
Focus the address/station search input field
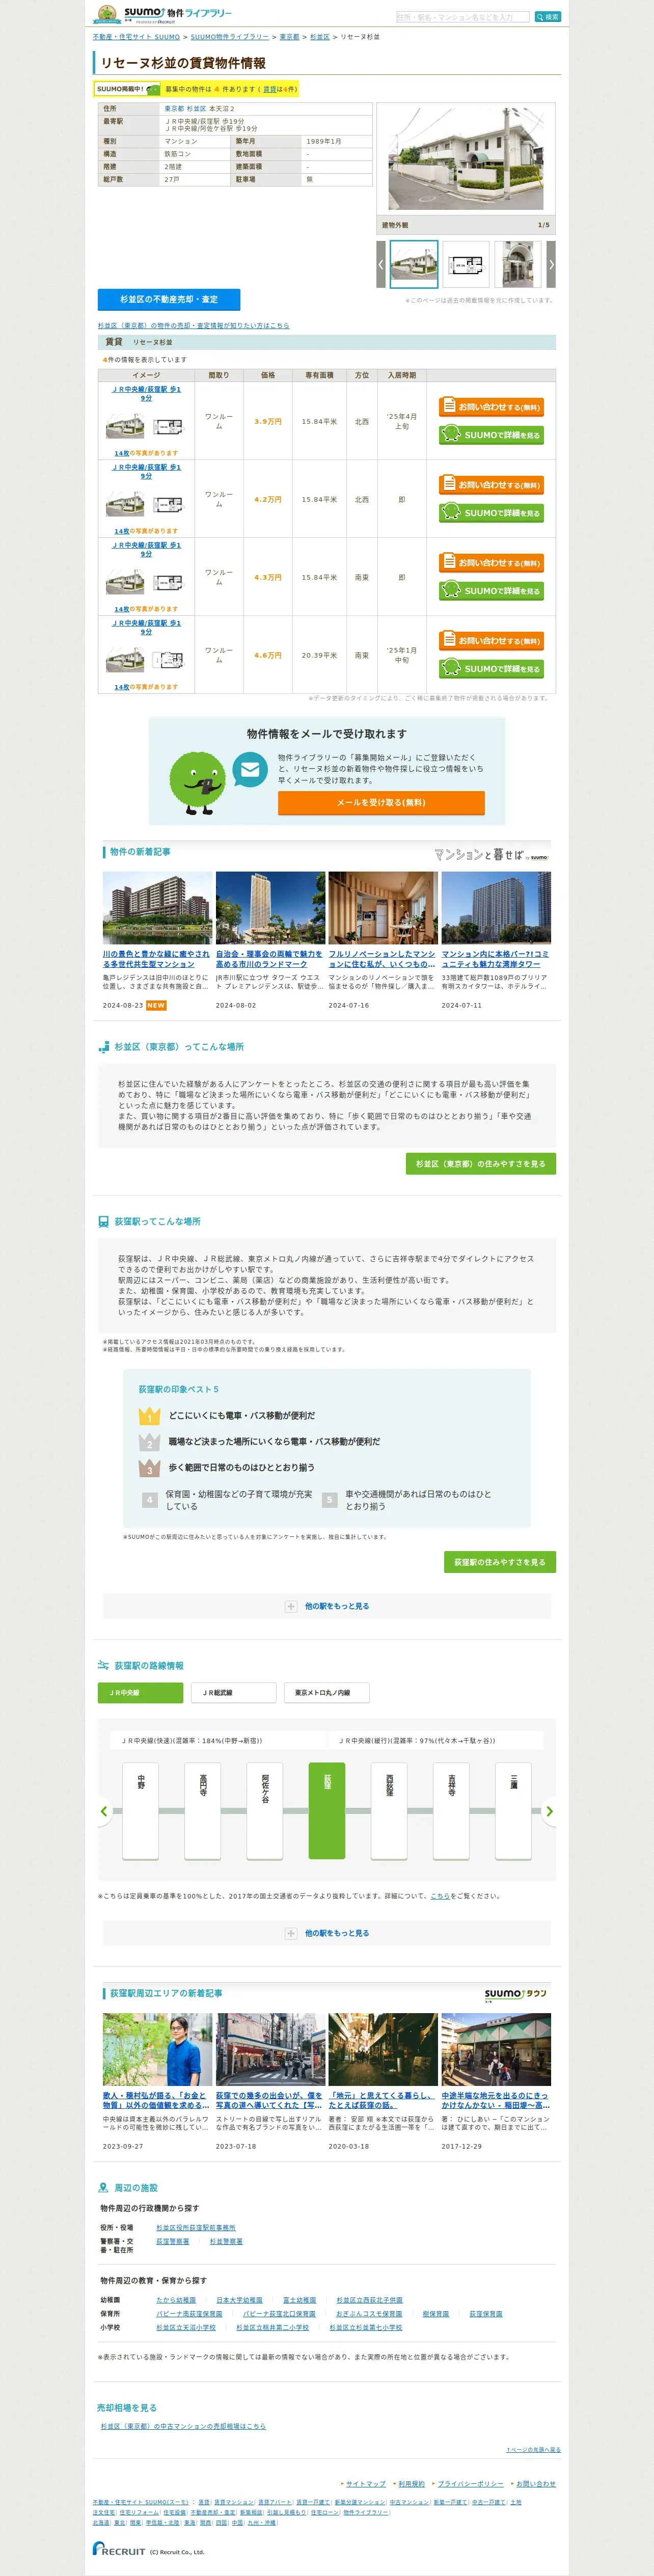pos(462,17)
